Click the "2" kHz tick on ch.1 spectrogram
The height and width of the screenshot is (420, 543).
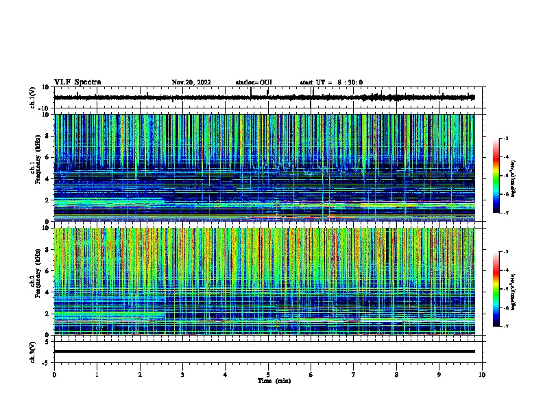tap(48, 200)
